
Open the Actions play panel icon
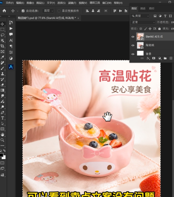(x=11, y=29)
